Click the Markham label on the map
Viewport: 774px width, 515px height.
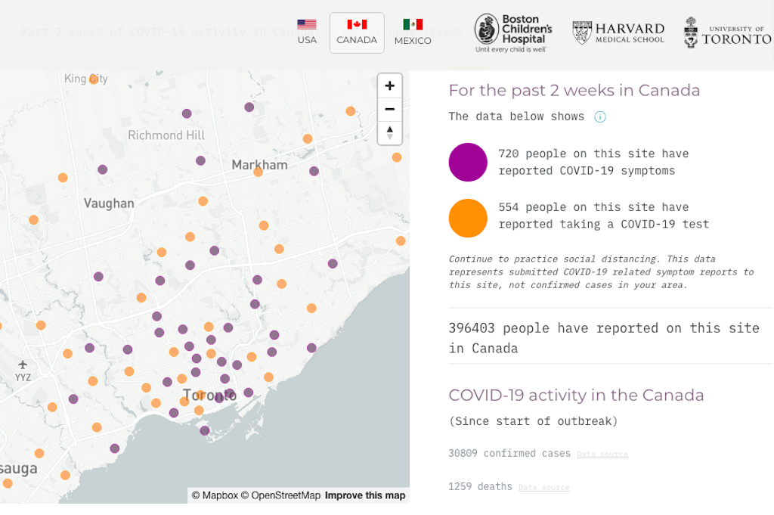coord(259,165)
